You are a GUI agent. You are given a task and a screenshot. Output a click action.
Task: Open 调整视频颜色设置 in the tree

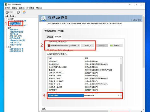coord(17,49)
